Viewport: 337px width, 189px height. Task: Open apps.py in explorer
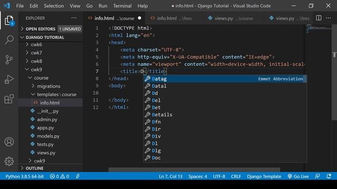click(51, 128)
